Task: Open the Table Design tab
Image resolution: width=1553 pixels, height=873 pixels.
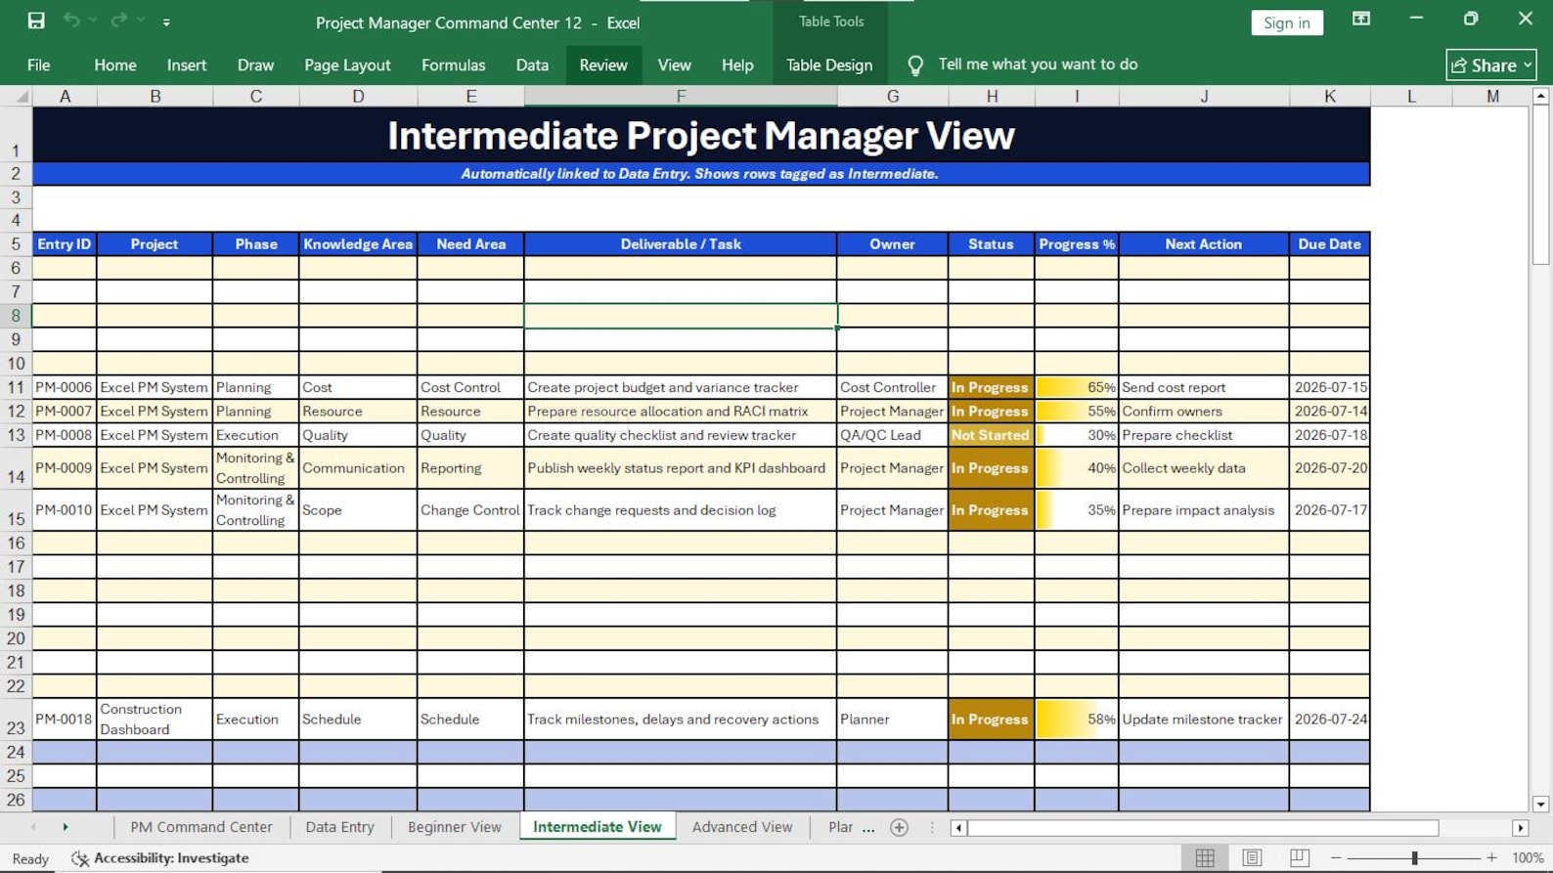Action: click(x=829, y=65)
